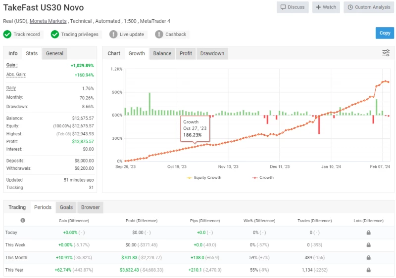Image resolution: width=396 pixels, height=278 pixels.
Task: Add system to Watch list
Action: (x=326, y=7)
